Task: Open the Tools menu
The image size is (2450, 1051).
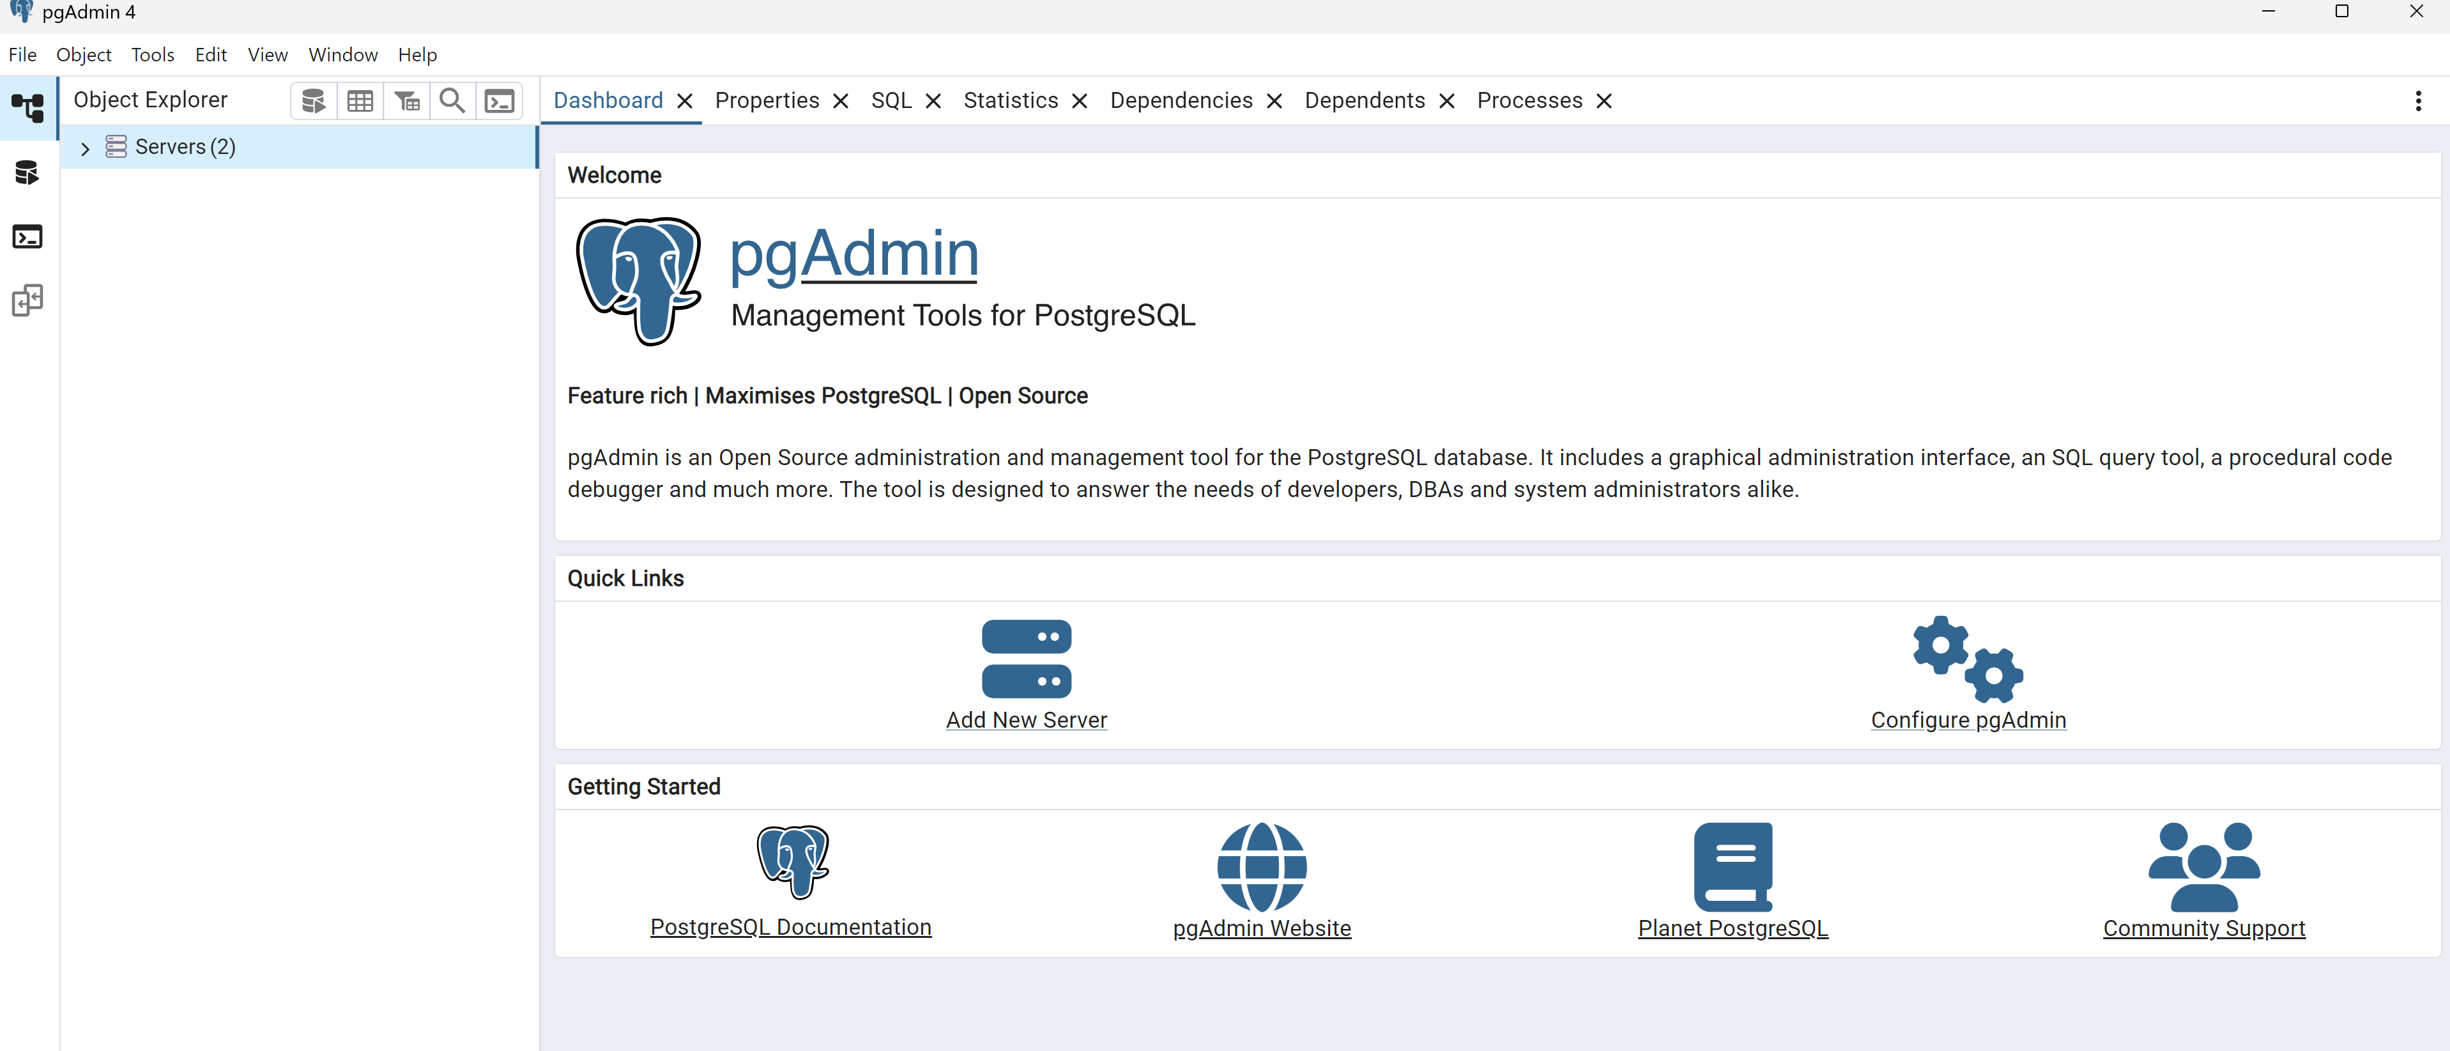Action: pos(152,55)
